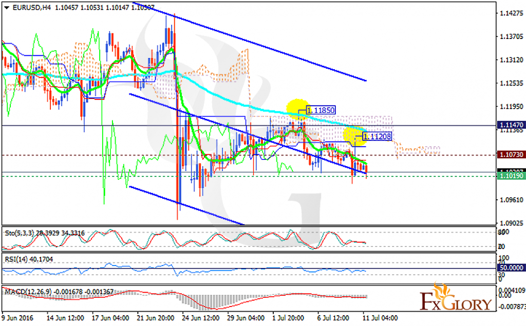Click the -0.007873 MACD axis value

511,307
